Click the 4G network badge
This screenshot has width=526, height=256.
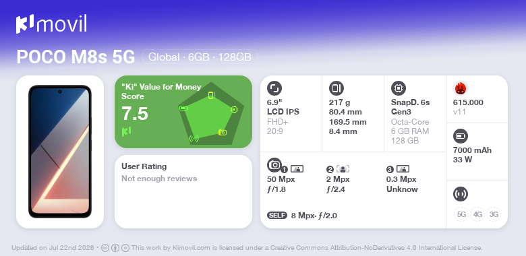(477, 214)
